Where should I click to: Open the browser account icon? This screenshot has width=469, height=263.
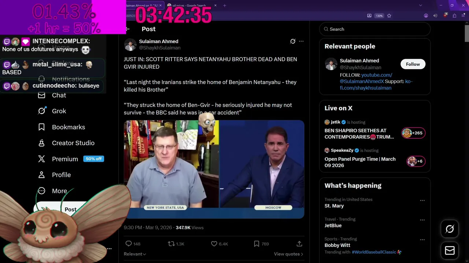(426, 16)
